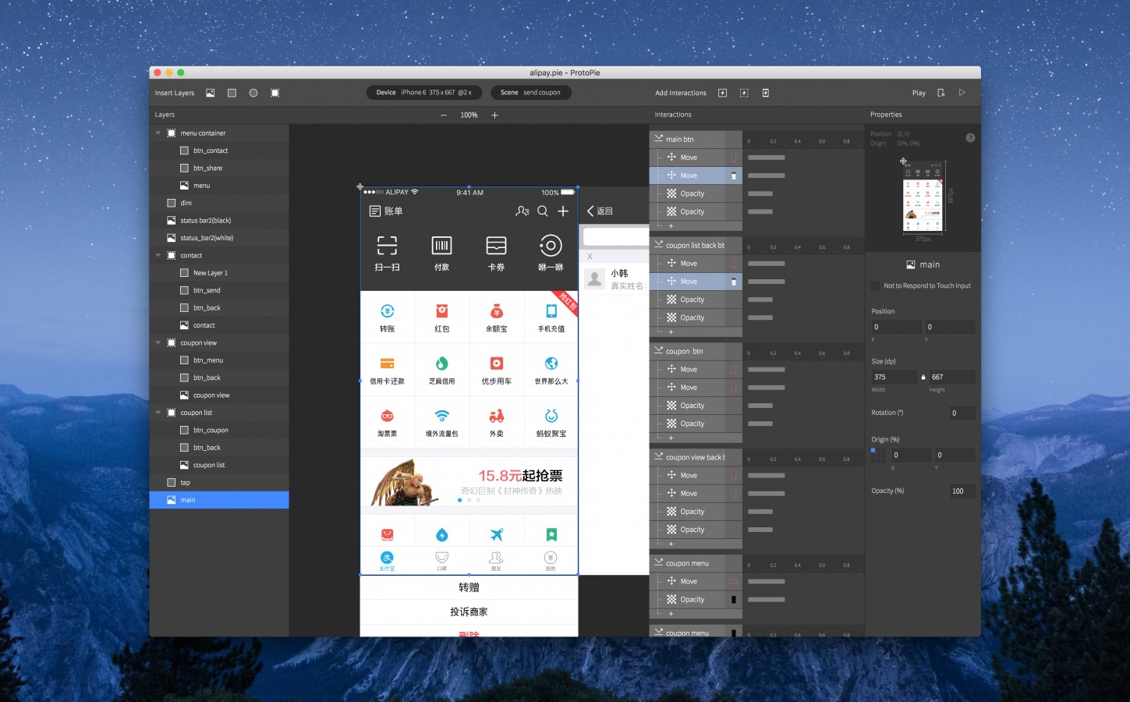Collapse the main btn interaction group
The width and height of the screenshot is (1130, 702).
coord(661,139)
